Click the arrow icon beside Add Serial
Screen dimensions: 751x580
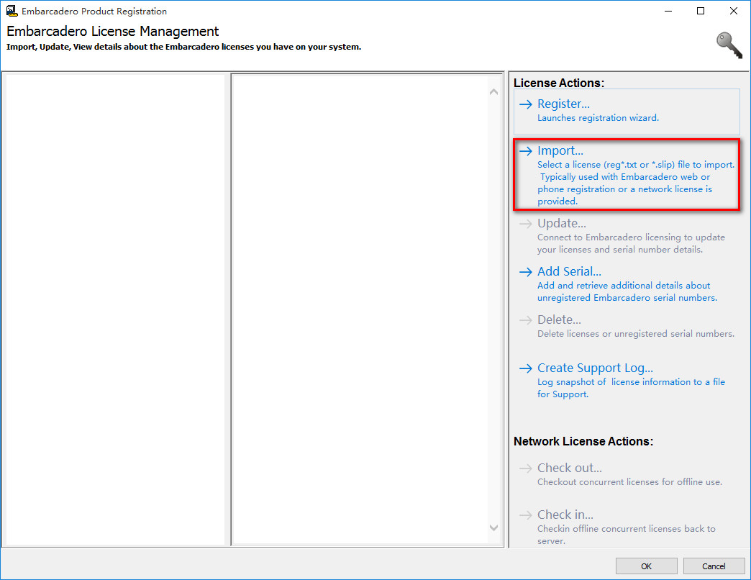[524, 271]
